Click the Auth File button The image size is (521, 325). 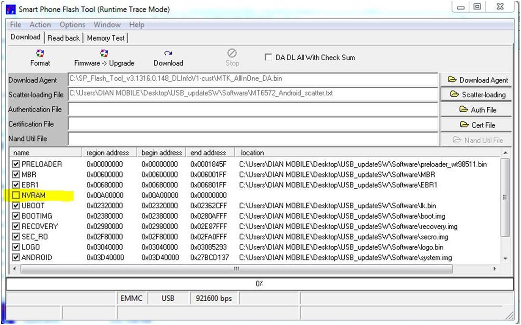point(476,110)
